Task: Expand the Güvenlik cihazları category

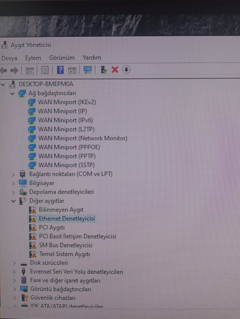Action: (14, 298)
